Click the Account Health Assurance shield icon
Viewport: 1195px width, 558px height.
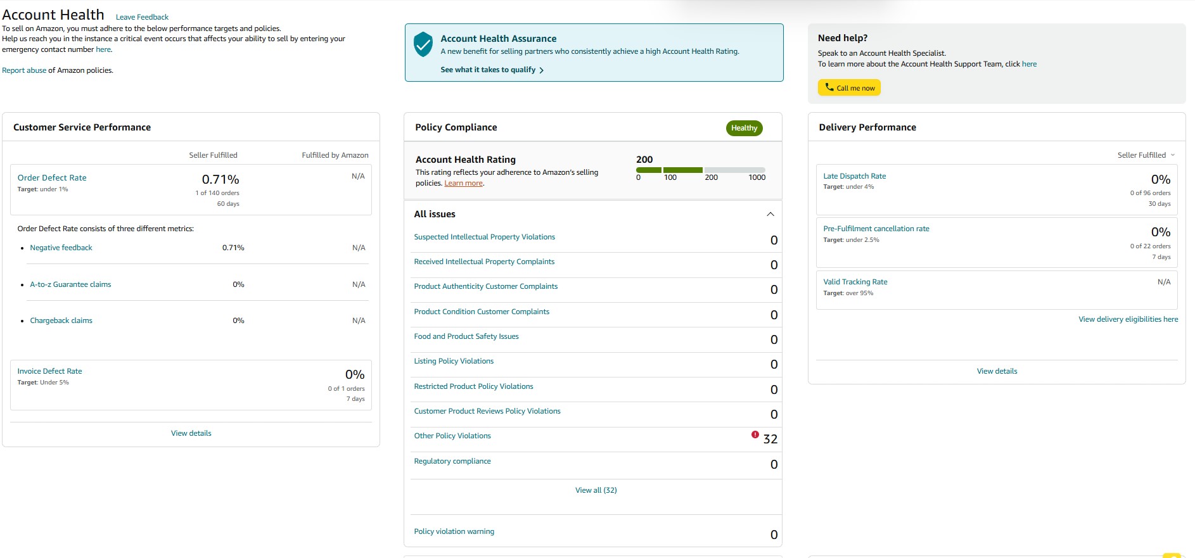pos(423,45)
